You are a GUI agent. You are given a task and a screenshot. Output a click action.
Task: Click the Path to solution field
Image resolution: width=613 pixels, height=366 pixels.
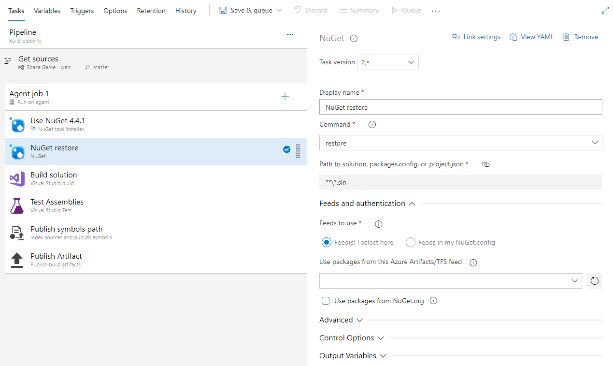(461, 182)
